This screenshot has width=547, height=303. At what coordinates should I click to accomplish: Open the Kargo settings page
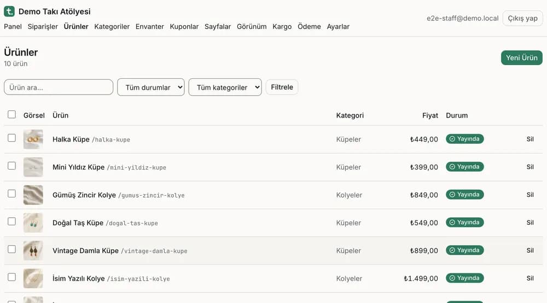(282, 26)
